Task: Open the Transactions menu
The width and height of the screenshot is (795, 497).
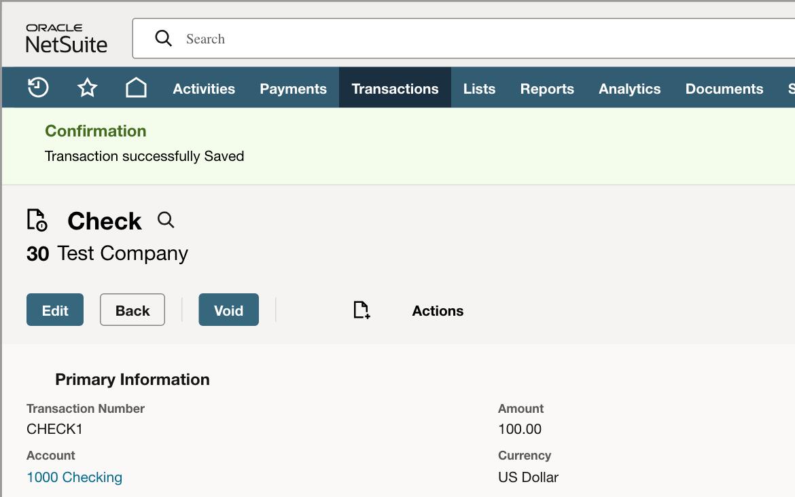Action: [x=395, y=89]
